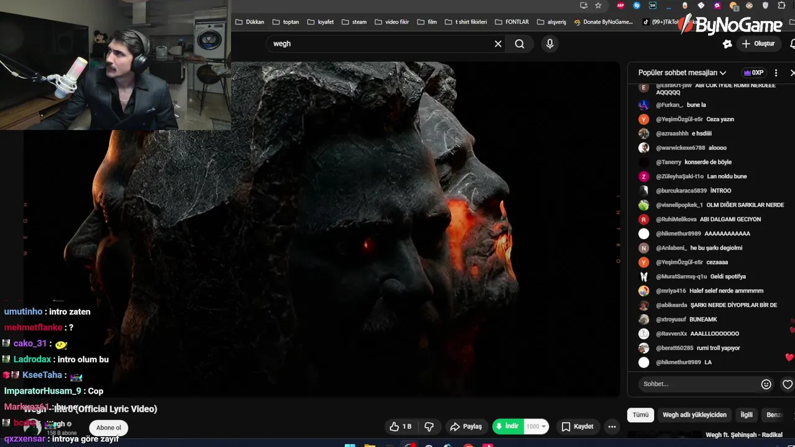
Task: Open the t shirt fikirleri bookmark folder
Action: coord(466,22)
